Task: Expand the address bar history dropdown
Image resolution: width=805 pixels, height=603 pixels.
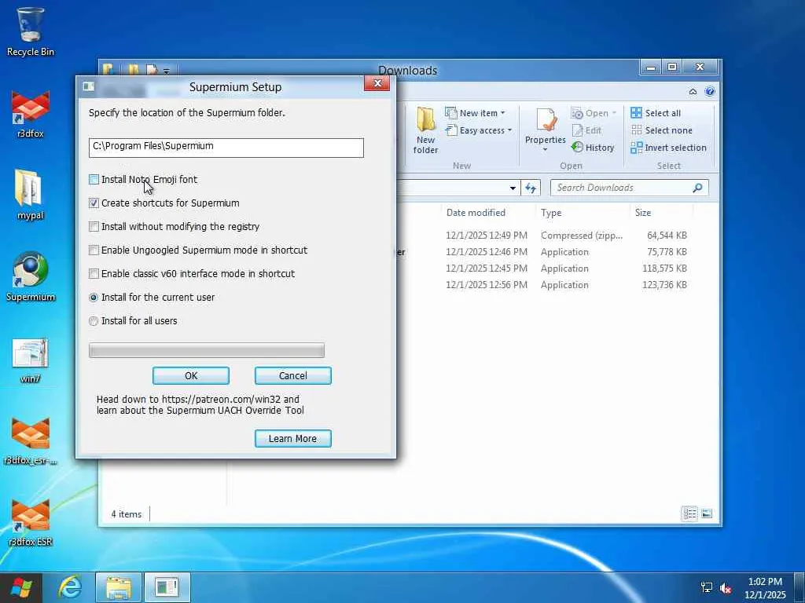Action: point(513,188)
